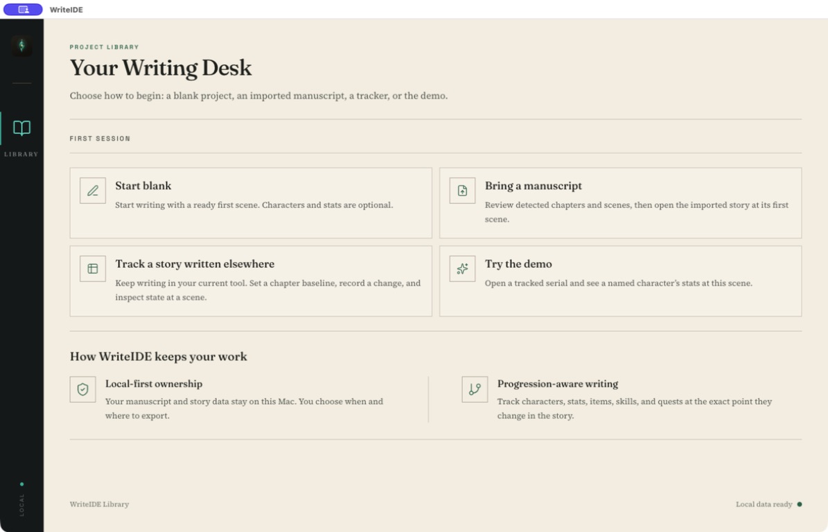Click the 'Choose how to begin' subtitle text
This screenshot has width=828, height=532.
[x=258, y=96]
